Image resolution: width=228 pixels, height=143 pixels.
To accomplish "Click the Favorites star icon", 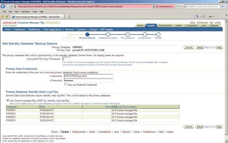I will 2,17.
